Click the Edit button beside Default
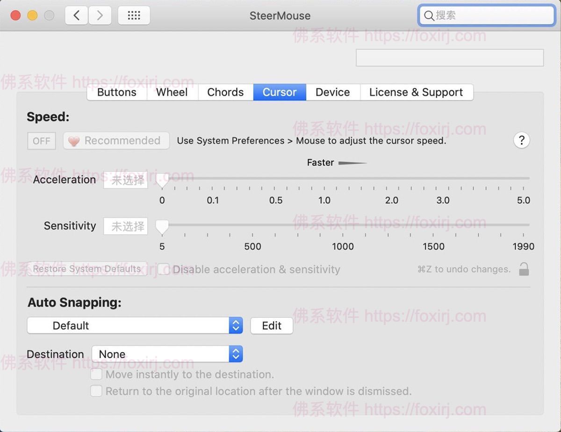This screenshot has width=561, height=432. click(272, 325)
